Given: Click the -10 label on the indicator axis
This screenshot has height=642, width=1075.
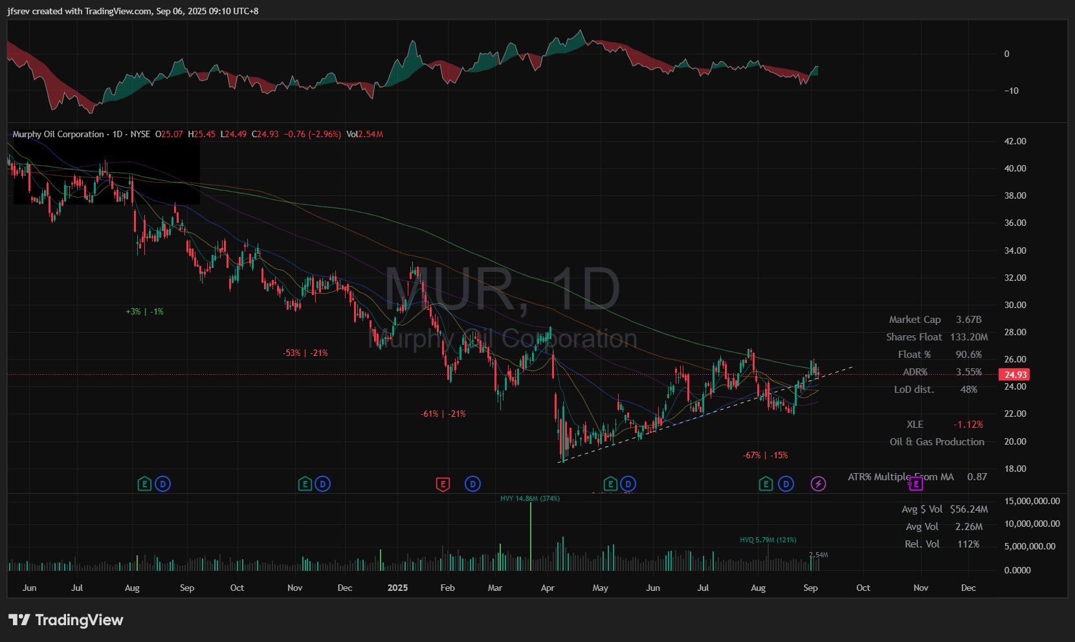Looking at the screenshot, I should click(x=1012, y=91).
